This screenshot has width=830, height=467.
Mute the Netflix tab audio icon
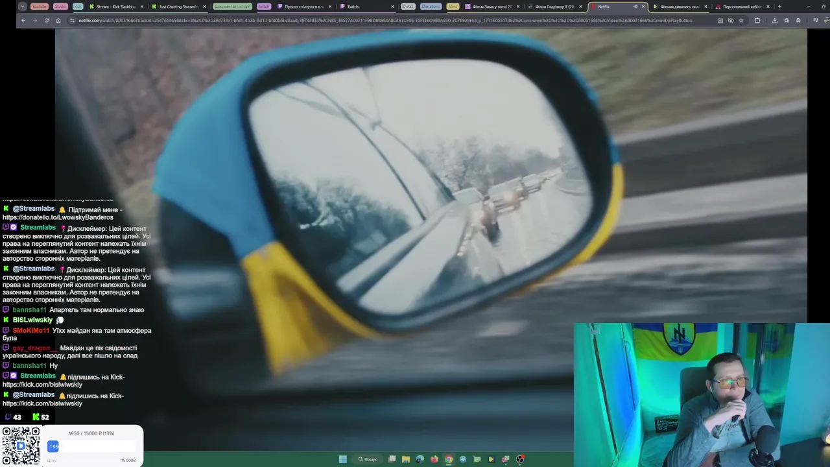click(x=635, y=6)
